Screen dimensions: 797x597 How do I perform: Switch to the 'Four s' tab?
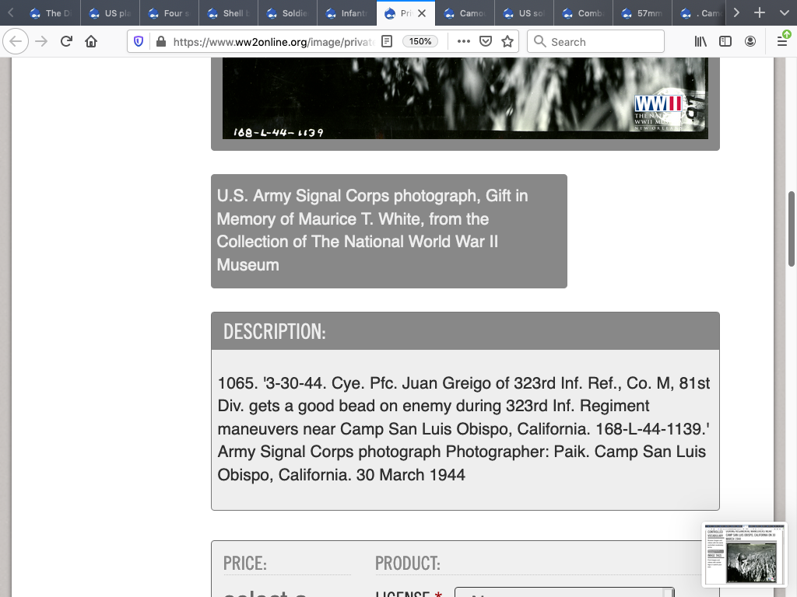click(170, 13)
